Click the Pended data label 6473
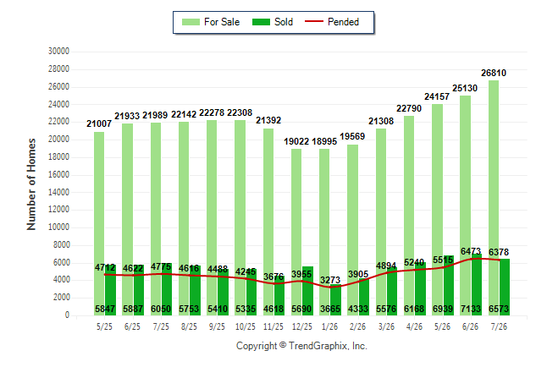The width and height of the screenshot is (547, 367). click(471, 251)
